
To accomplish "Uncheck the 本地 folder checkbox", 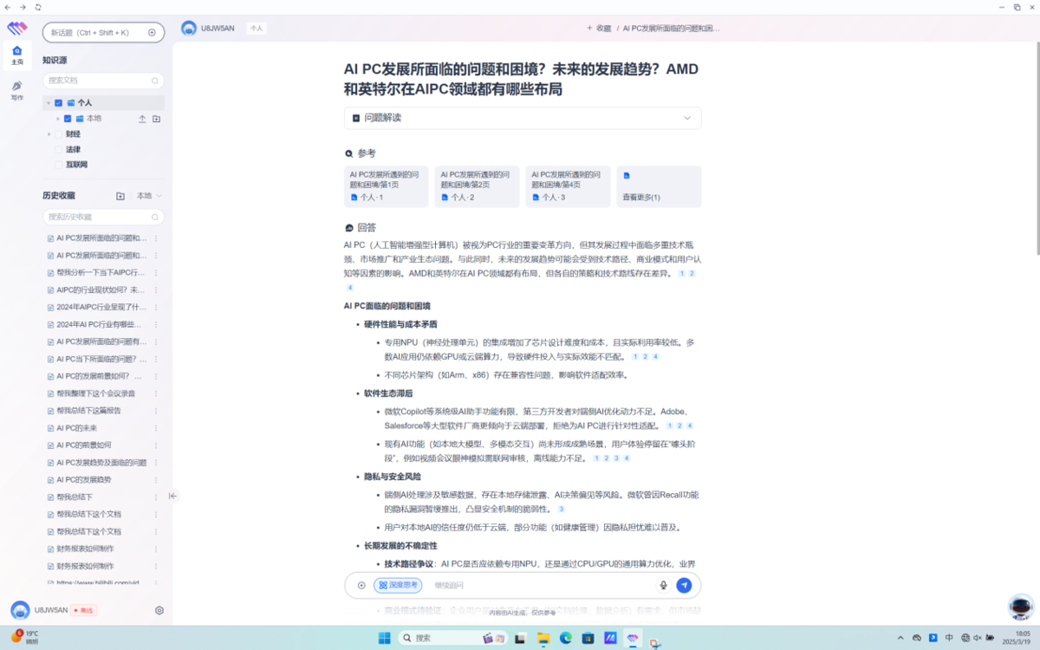I will [68, 119].
